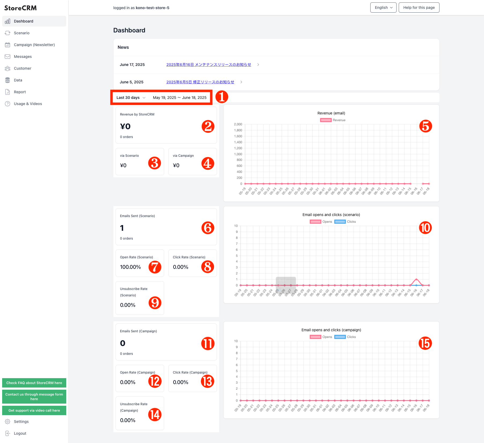Click the chevron beside the June 17 news item

(x=258, y=65)
